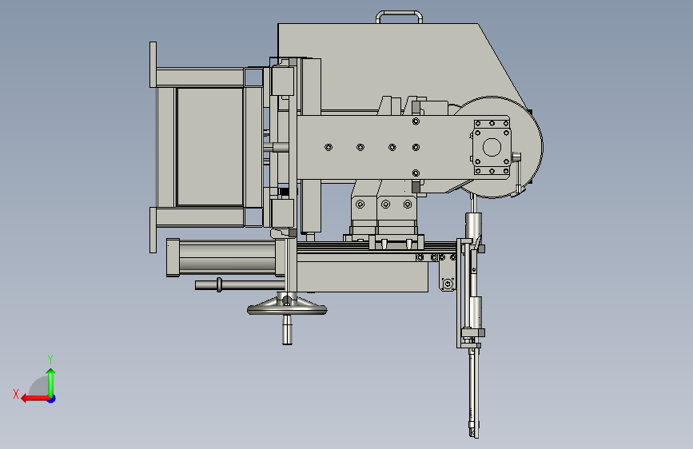Click the center bore of the bearing flange

492,147
